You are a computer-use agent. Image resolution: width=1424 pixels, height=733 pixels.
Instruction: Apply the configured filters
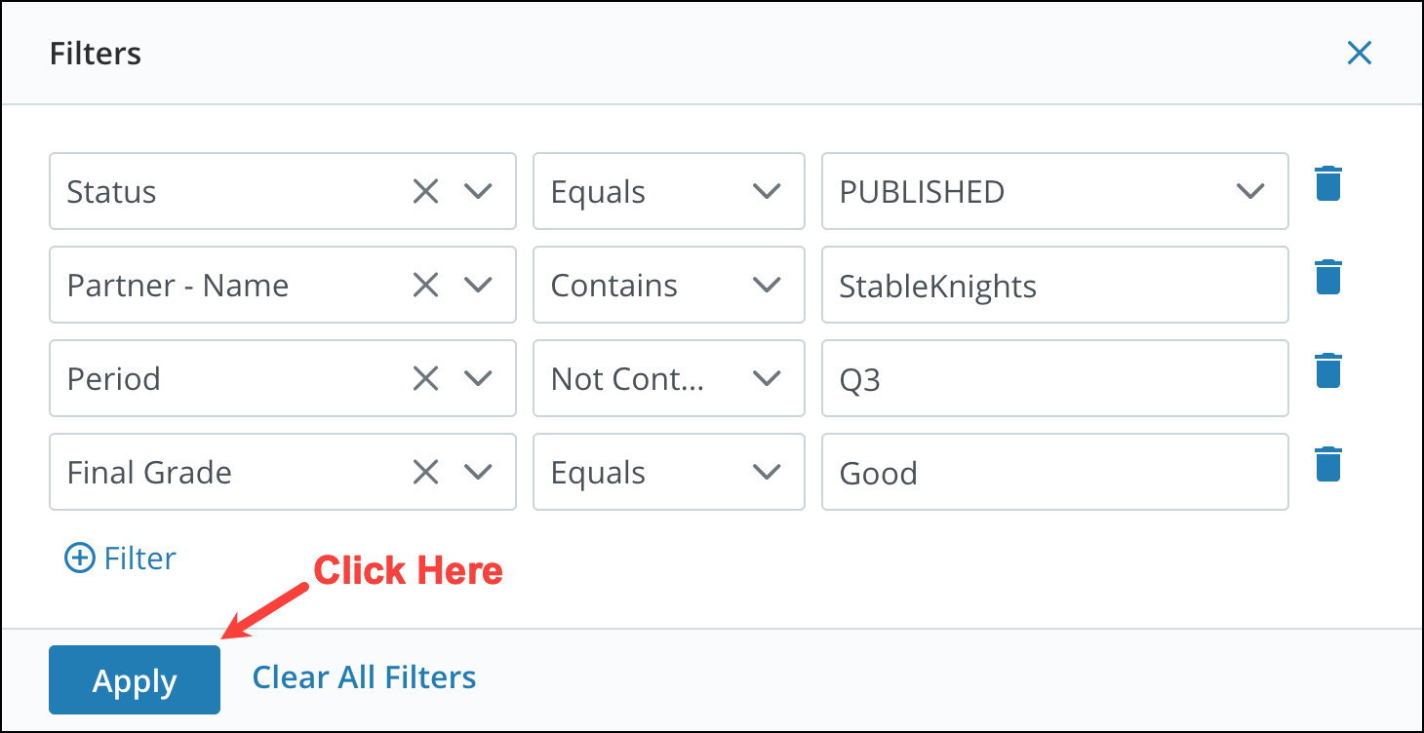pos(134,679)
